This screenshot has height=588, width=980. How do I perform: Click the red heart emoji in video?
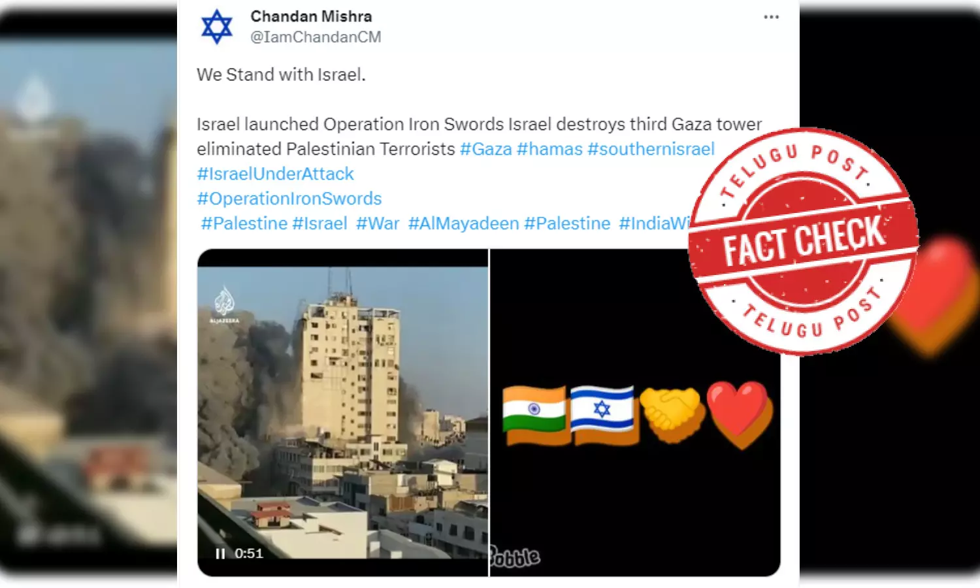pos(740,415)
